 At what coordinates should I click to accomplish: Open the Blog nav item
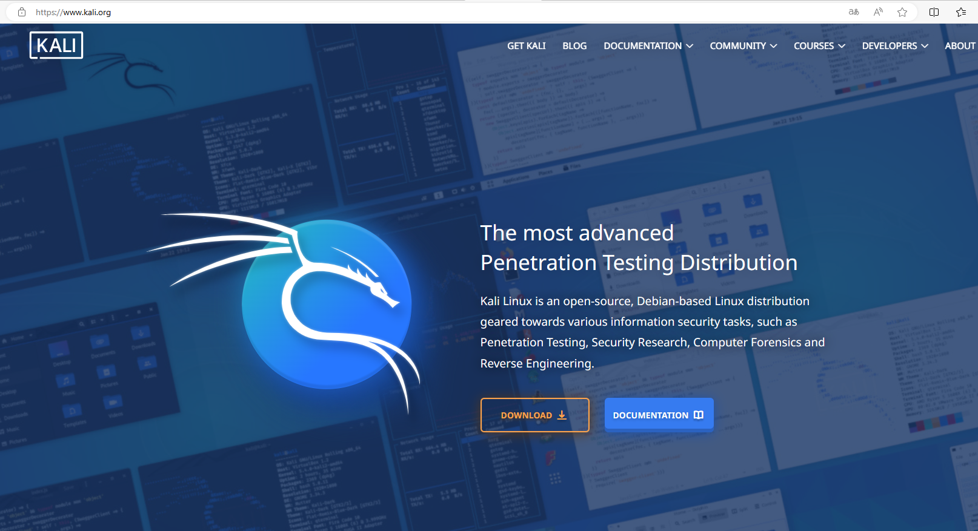click(574, 46)
